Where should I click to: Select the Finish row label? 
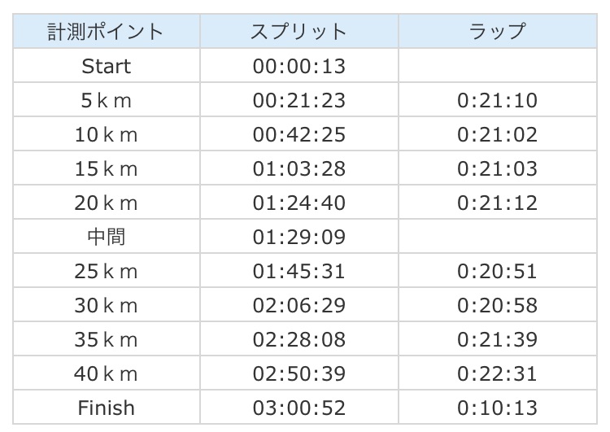pos(106,408)
